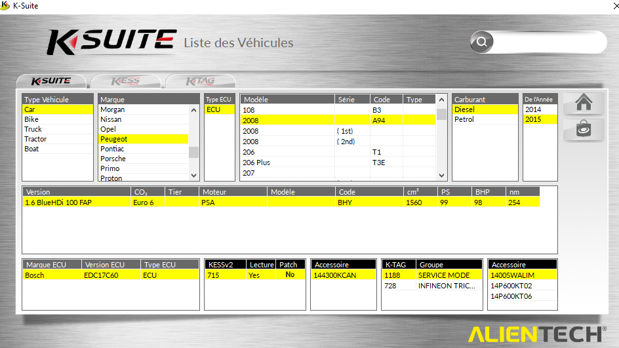
Task: Select year 2014
Action: pyautogui.click(x=540, y=109)
